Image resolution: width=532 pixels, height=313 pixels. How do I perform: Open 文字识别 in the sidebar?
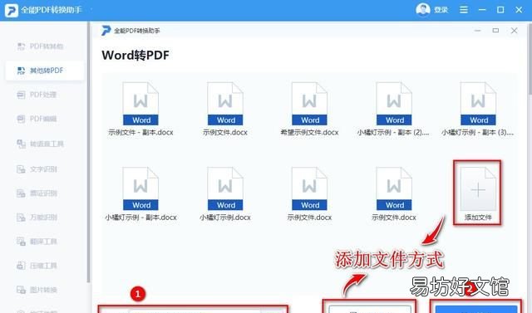coord(37,169)
